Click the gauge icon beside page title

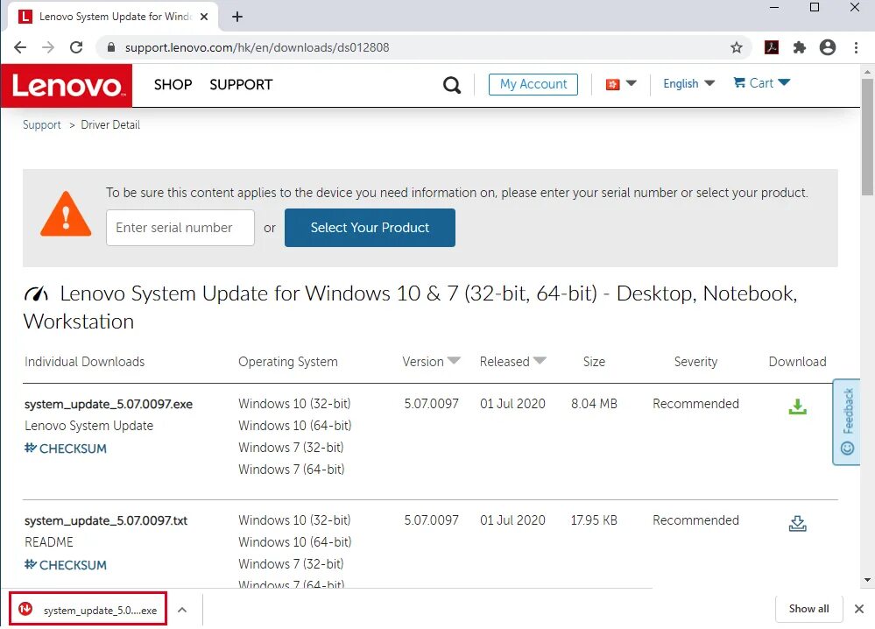coord(36,293)
